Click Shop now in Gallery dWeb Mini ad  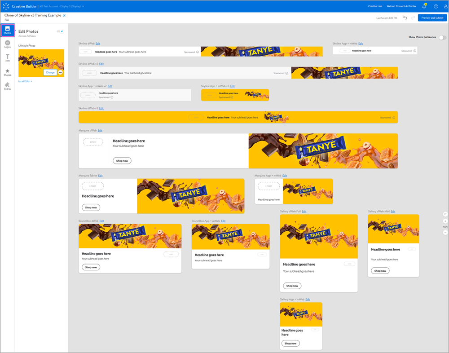point(380,271)
